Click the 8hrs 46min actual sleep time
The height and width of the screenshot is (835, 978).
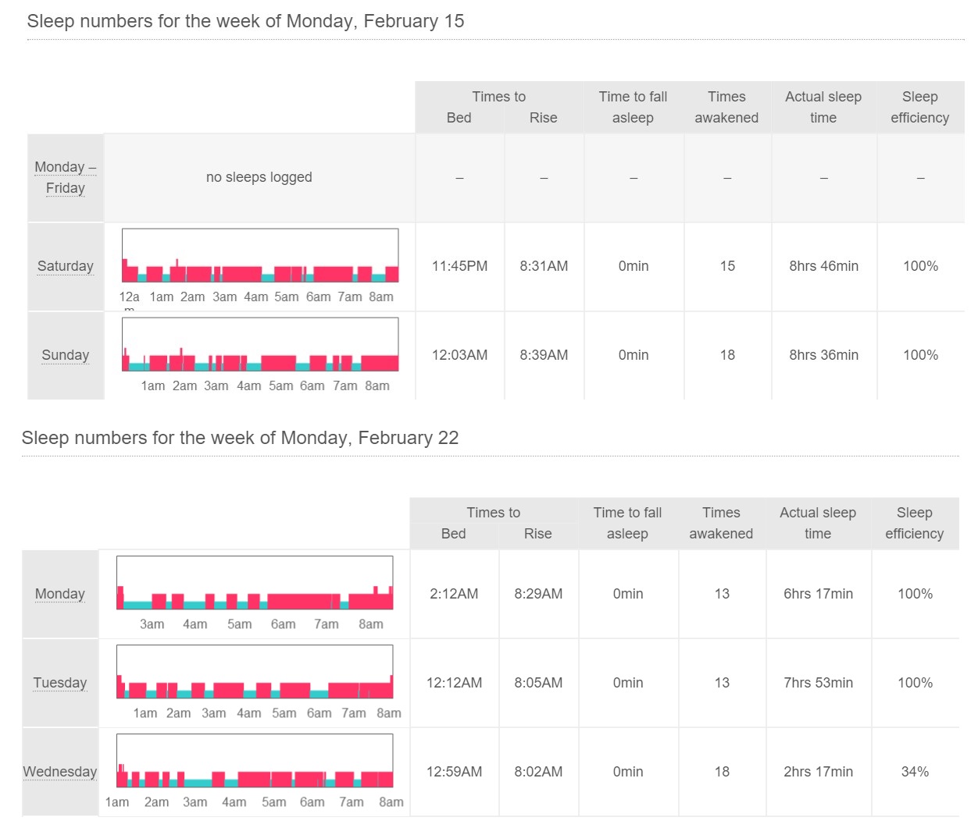tap(823, 266)
